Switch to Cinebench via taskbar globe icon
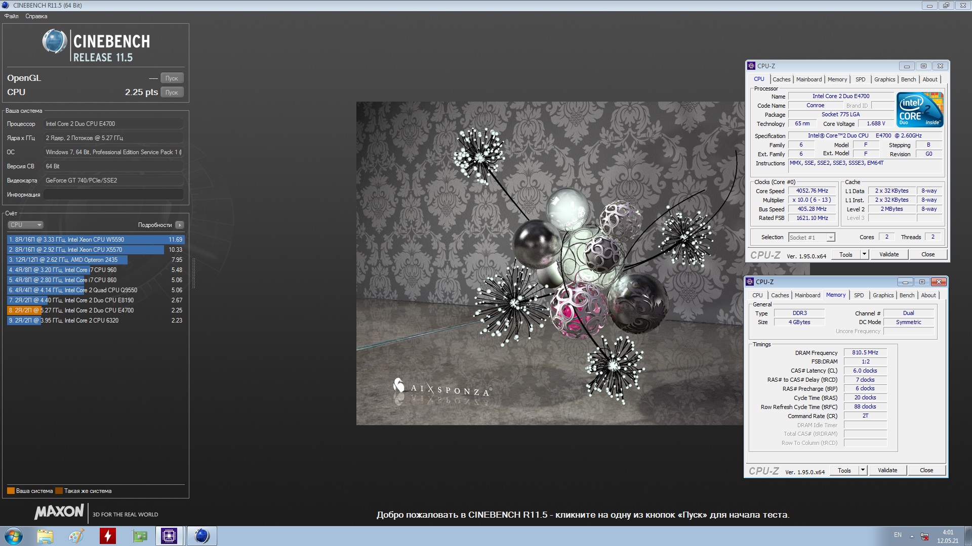This screenshot has height=546, width=972. pyautogui.click(x=201, y=536)
